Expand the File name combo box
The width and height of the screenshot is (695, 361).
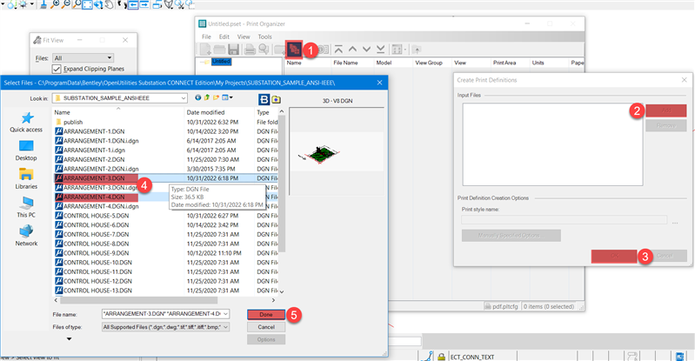pos(226,313)
